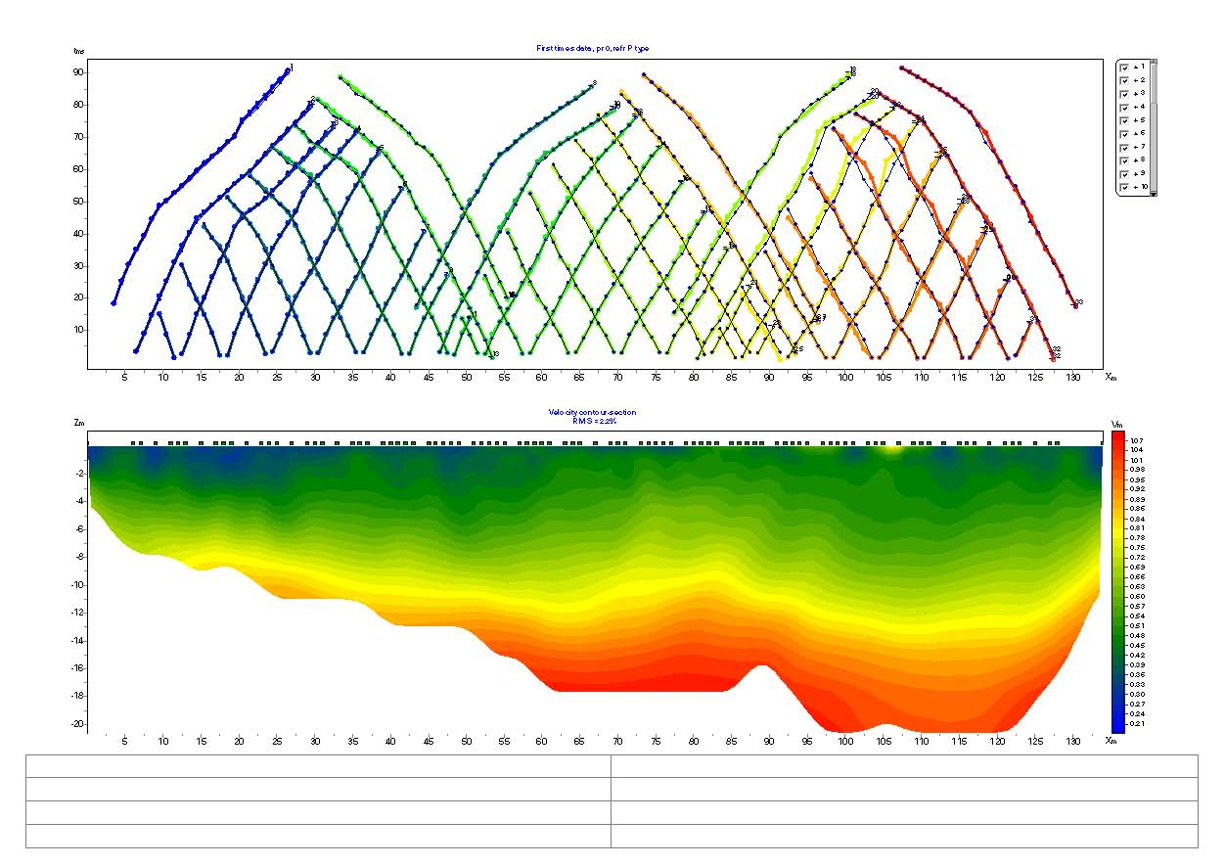Toggle series 2 checkbox in legend
This screenshot has width=1225, height=866.
[1125, 80]
